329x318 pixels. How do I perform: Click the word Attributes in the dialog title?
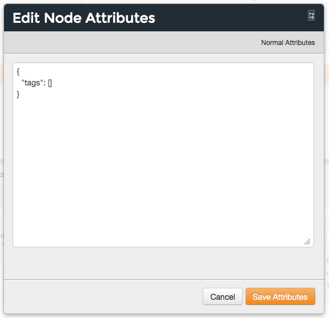[x=120, y=18]
